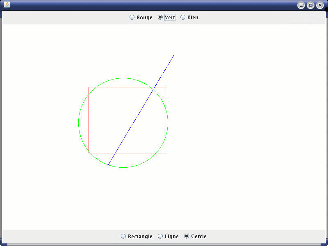The height and width of the screenshot is (246, 328).
Task: Select the Rouge color radio button
Action: click(132, 17)
